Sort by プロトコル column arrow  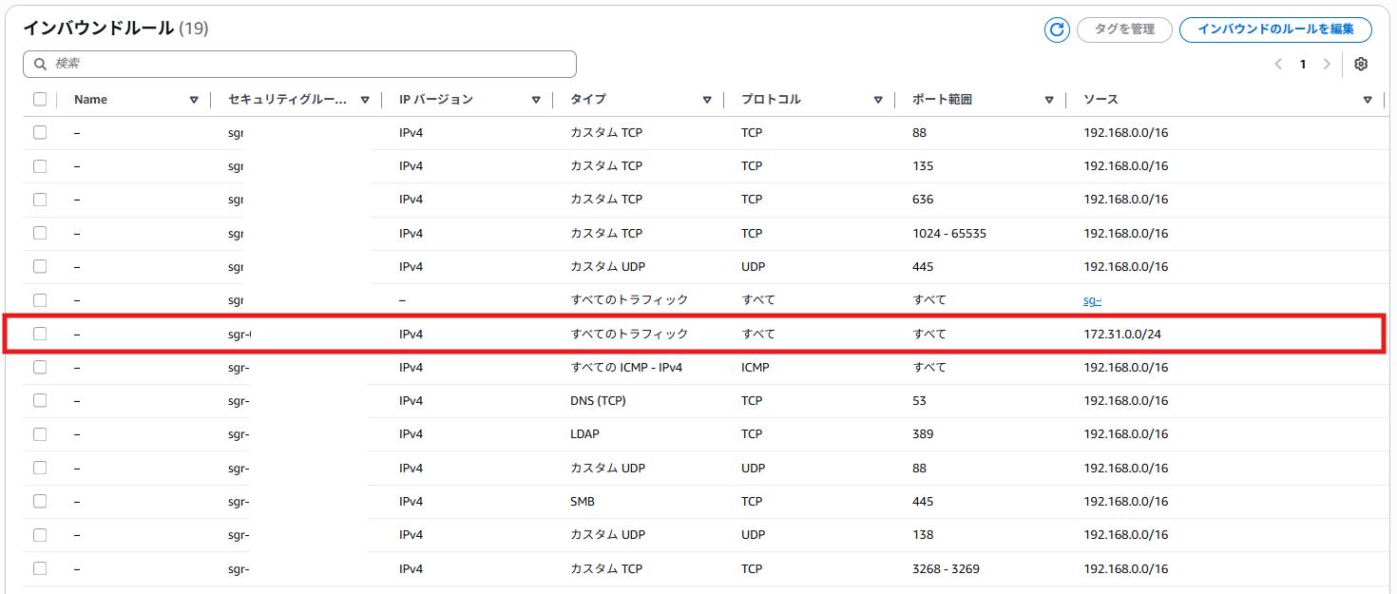point(878,100)
